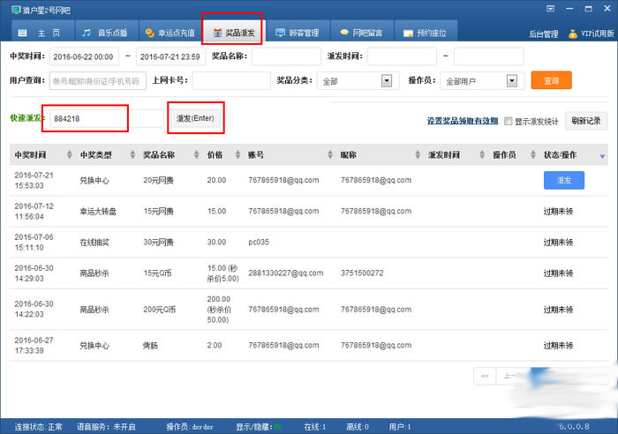Toggle the 显示派发统计 checkbox
This screenshot has width=618, height=434.
pos(508,121)
